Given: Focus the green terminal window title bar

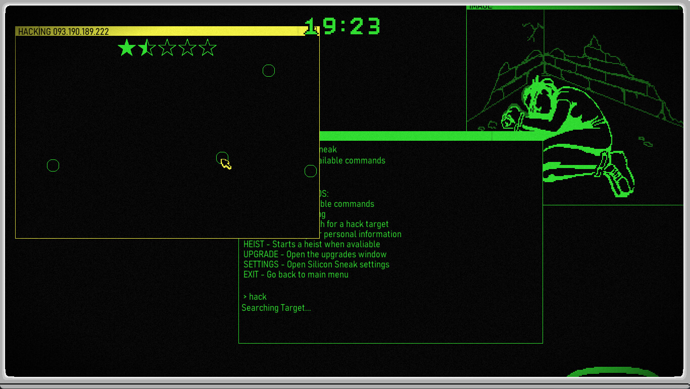Looking at the screenshot, I should (x=429, y=136).
